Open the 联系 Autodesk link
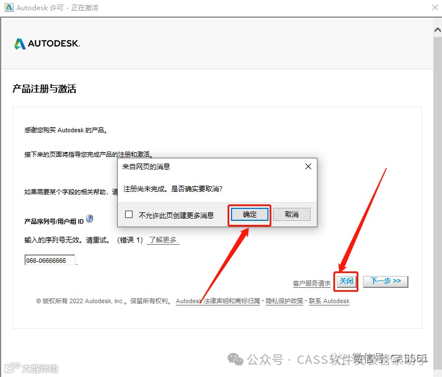Screen dimensions: 442x377 click(x=329, y=301)
